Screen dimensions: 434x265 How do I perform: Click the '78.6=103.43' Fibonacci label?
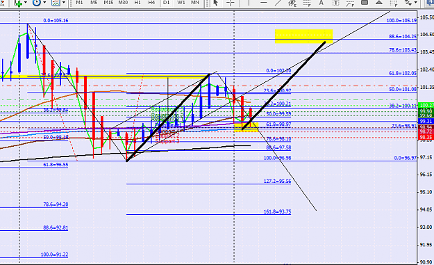[x=403, y=50]
